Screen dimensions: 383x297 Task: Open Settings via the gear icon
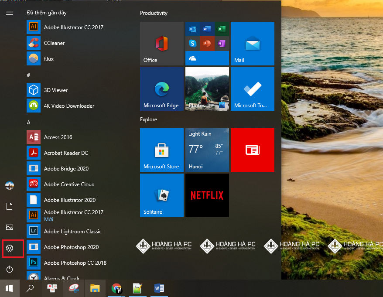click(9, 248)
